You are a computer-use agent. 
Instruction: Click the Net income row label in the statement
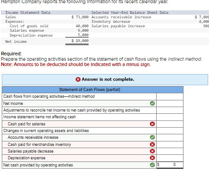point(13,104)
